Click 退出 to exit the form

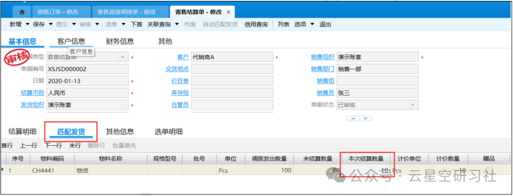point(325,24)
